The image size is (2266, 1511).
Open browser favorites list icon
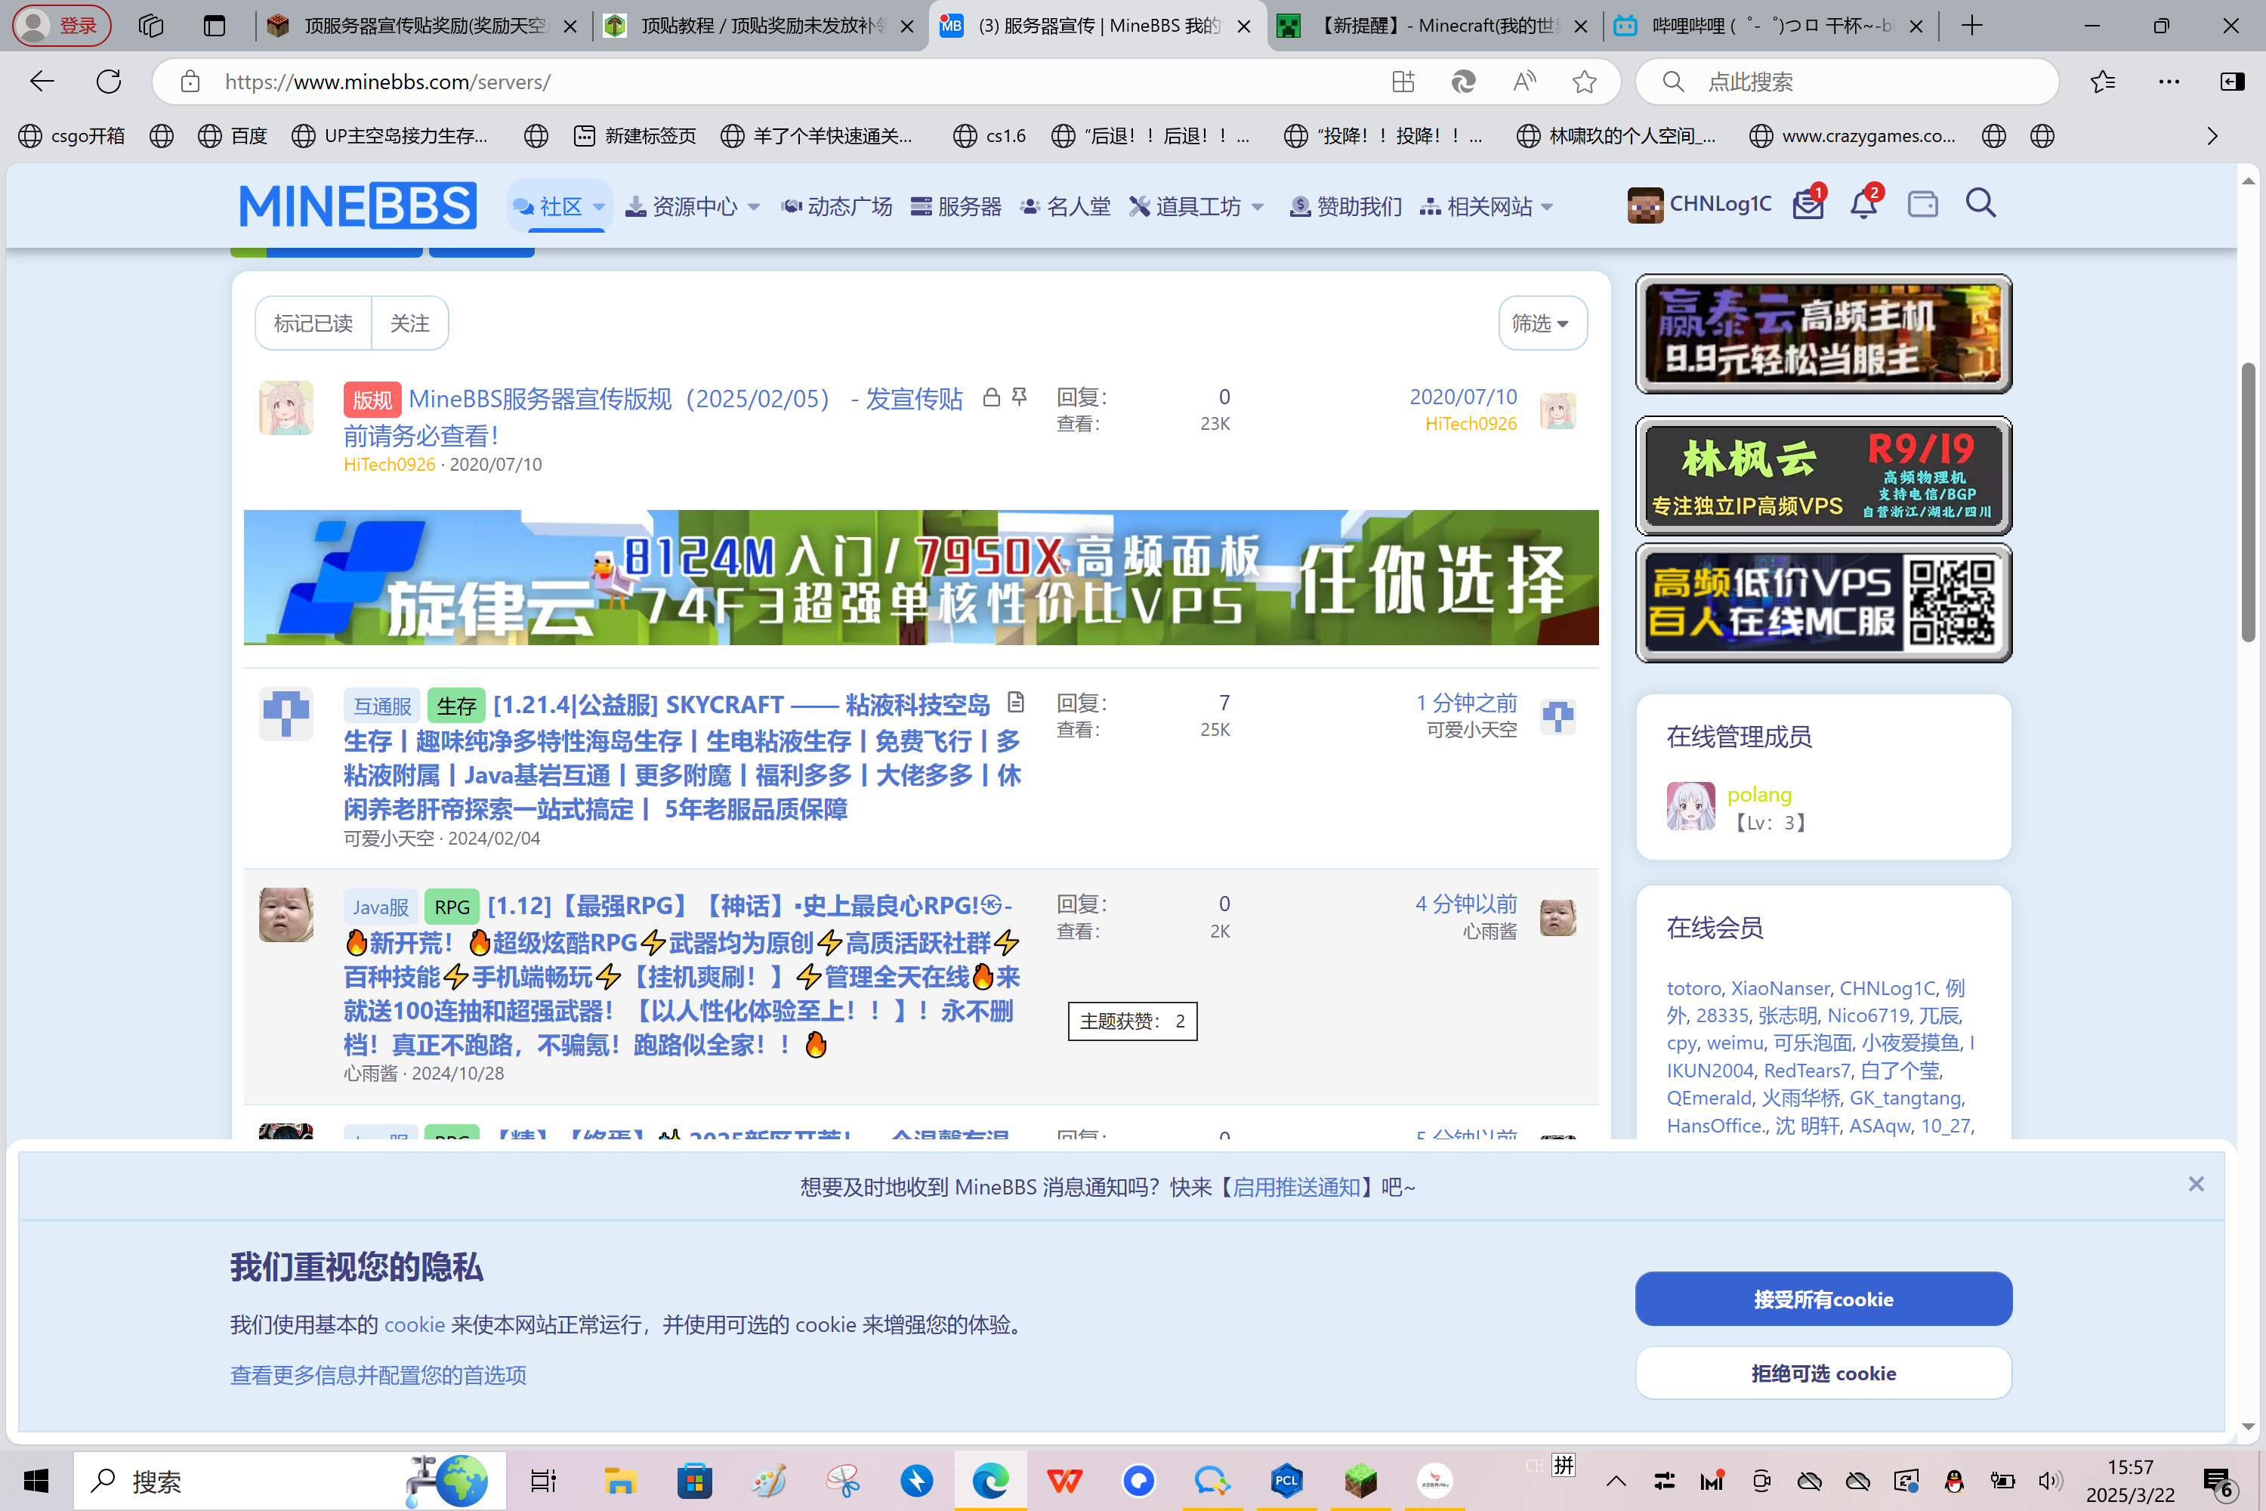pos(2103,82)
